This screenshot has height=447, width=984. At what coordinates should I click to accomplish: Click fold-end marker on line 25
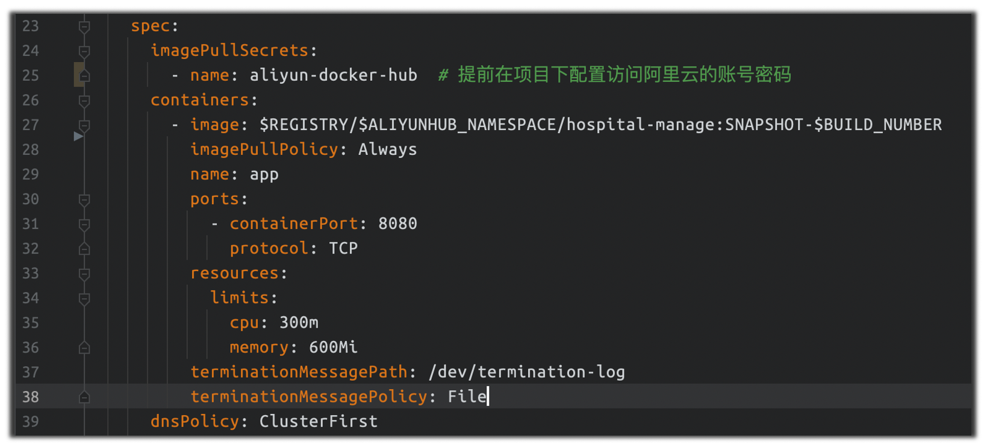[84, 76]
